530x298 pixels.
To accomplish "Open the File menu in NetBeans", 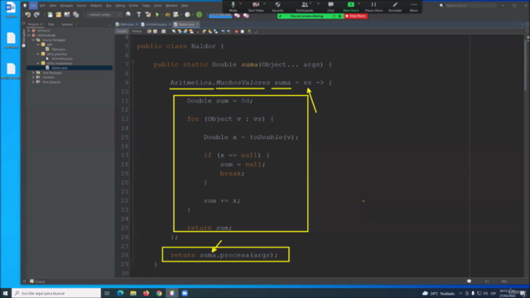I will pos(33,6).
